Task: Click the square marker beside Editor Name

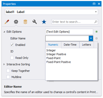Action: click(x=97, y=38)
